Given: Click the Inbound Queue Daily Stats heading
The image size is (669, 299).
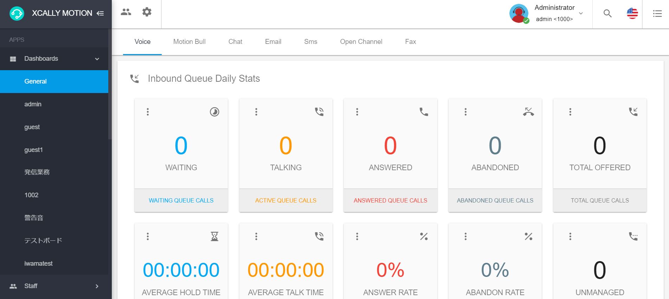Looking at the screenshot, I should (204, 79).
